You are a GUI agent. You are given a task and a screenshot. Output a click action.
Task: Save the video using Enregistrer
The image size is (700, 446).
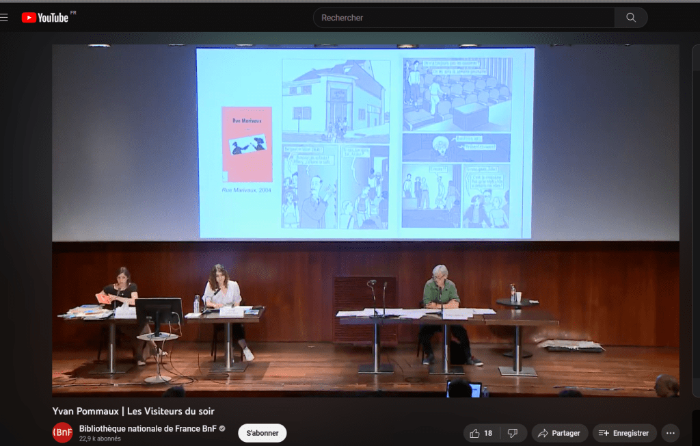pos(624,433)
